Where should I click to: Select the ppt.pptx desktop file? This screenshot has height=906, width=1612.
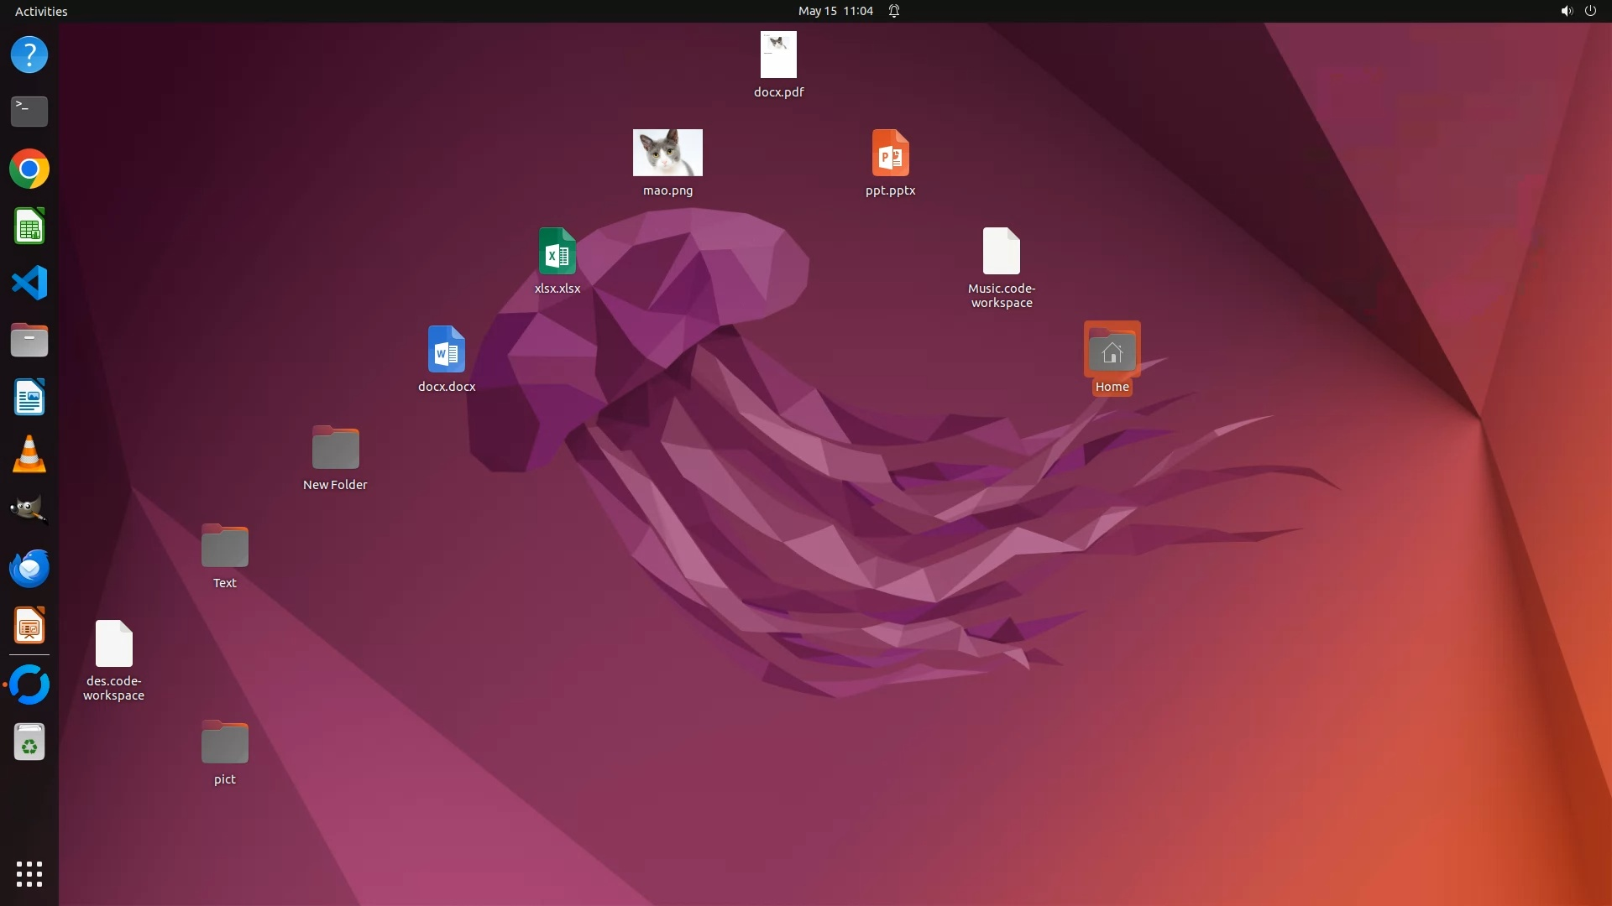(890, 154)
